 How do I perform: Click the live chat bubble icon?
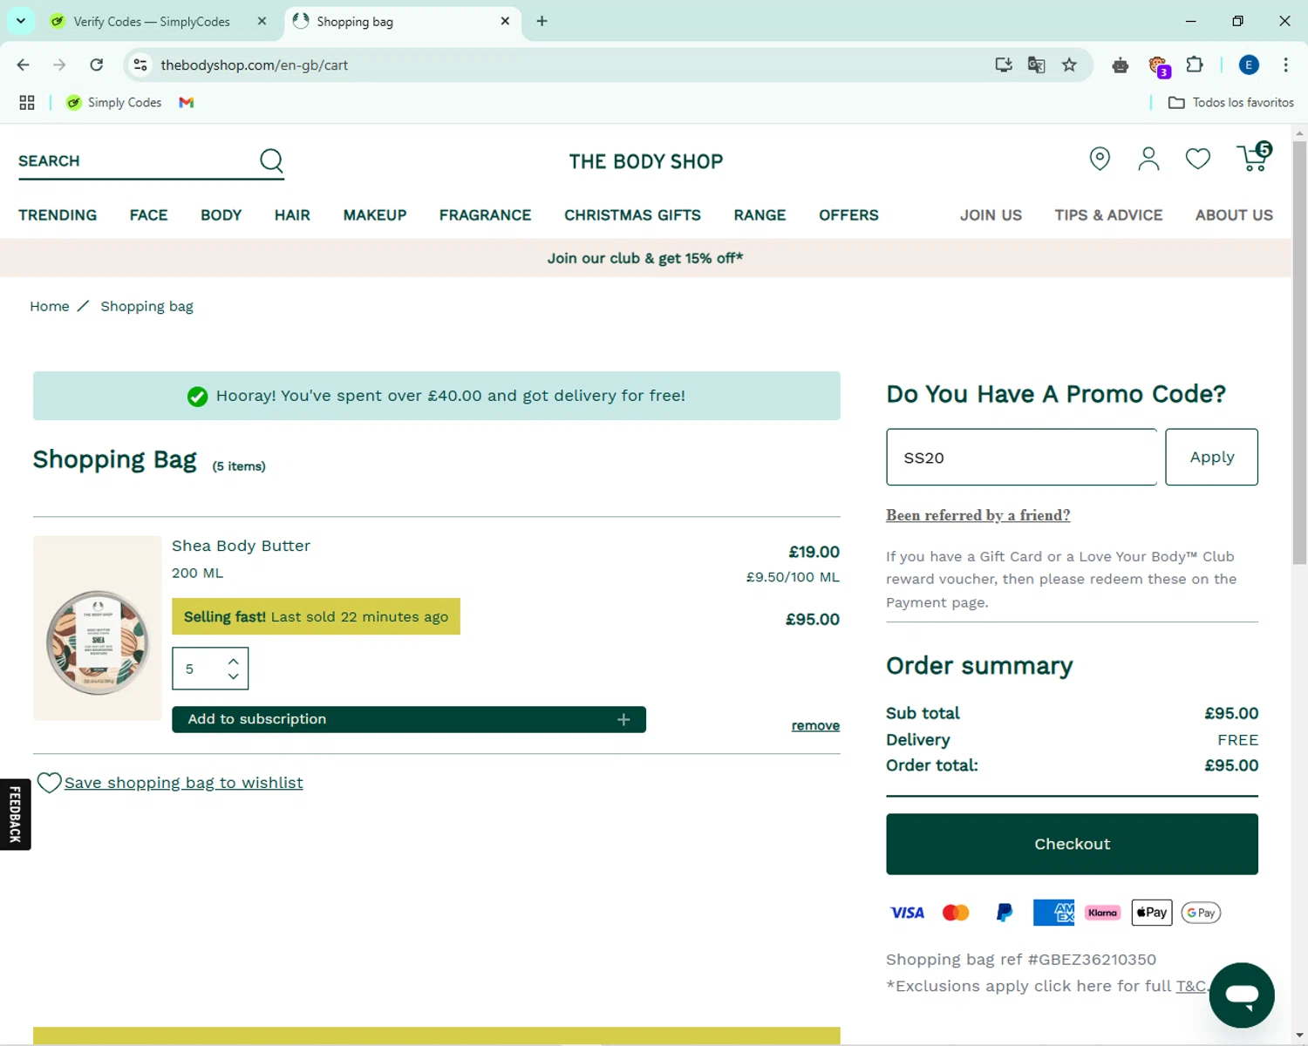1242,995
